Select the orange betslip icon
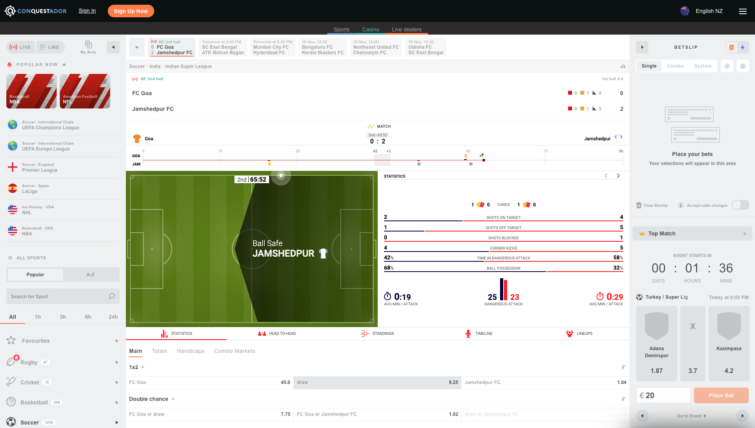 731,47
